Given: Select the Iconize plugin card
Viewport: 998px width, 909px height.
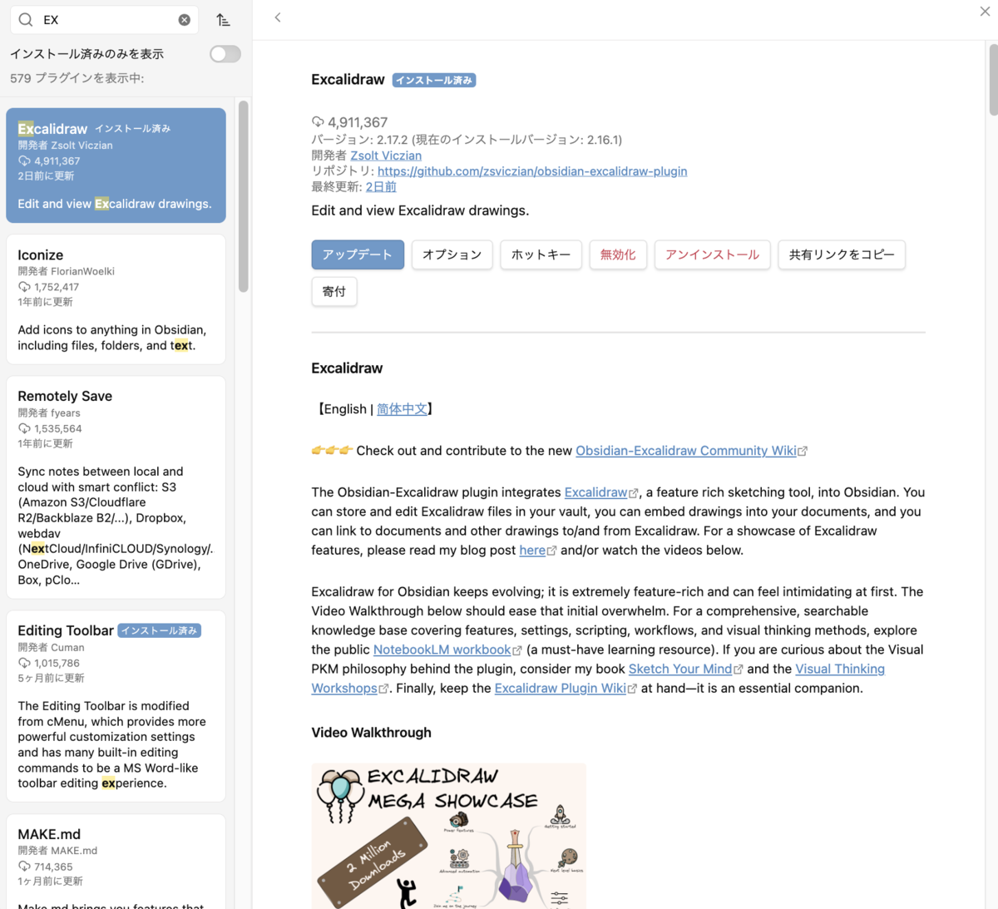Looking at the screenshot, I should pyautogui.click(x=116, y=299).
